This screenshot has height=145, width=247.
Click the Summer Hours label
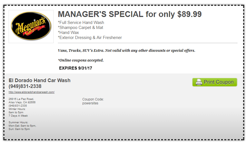(x=18, y=122)
